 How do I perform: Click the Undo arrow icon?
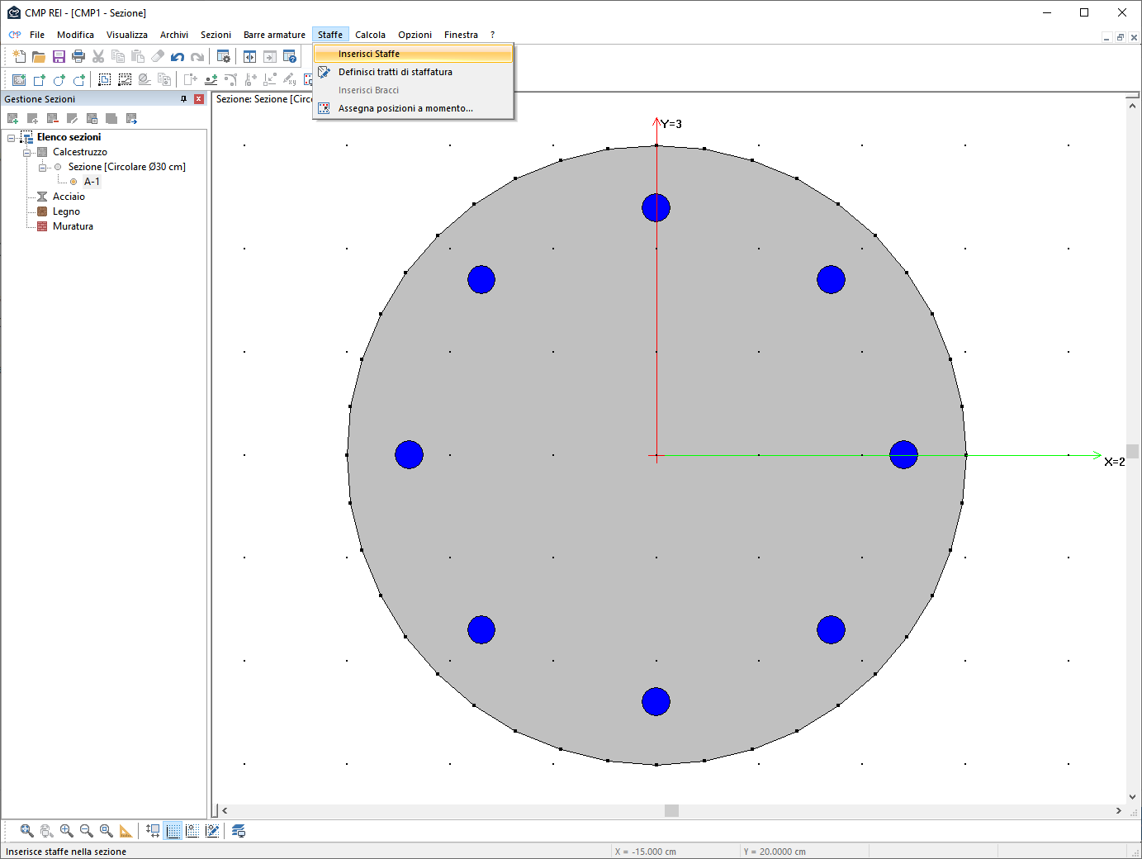tap(178, 56)
